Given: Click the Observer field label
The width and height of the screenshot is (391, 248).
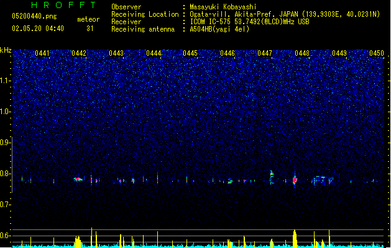Looking at the screenshot, I should [x=126, y=7].
